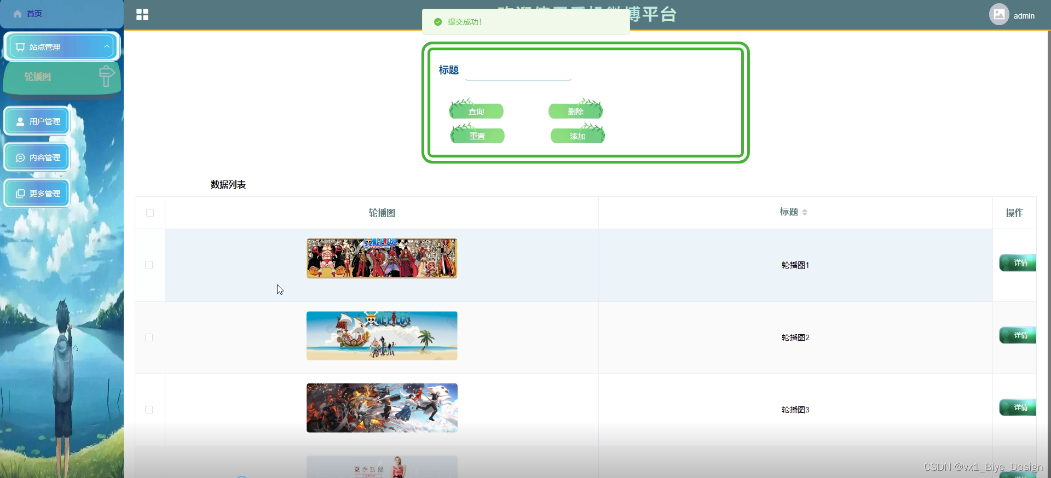The height and width of the screenshot is (478, 1051).
Task: Click the signpost icon beside 轮播图
Action: (x=106, y=76)
